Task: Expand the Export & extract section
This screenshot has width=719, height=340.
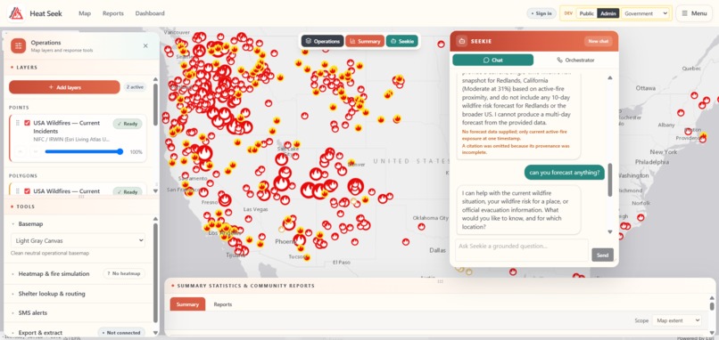Action: click(40, 333)
